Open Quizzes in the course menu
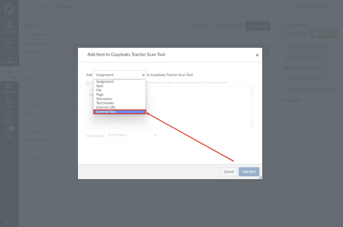 (33, 123)
